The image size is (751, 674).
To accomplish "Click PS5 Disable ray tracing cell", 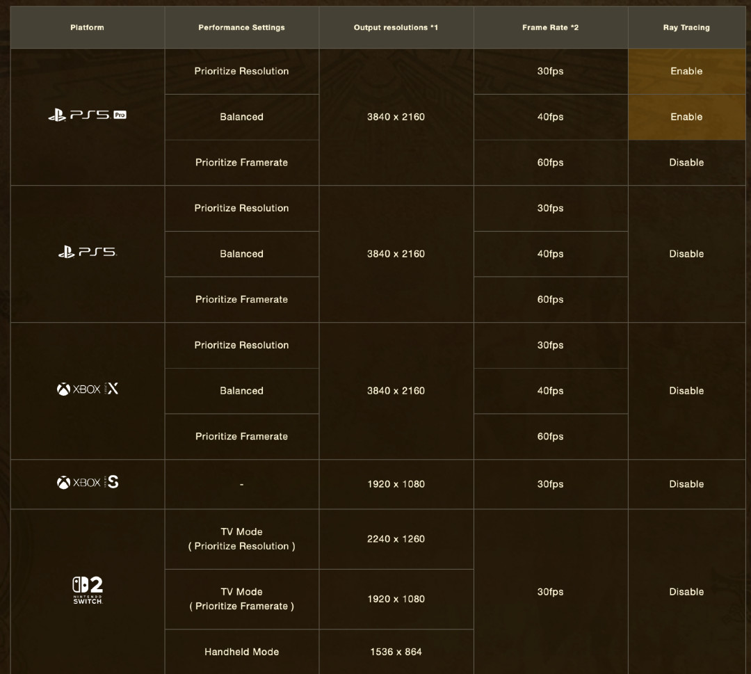I will coord(686,254).
